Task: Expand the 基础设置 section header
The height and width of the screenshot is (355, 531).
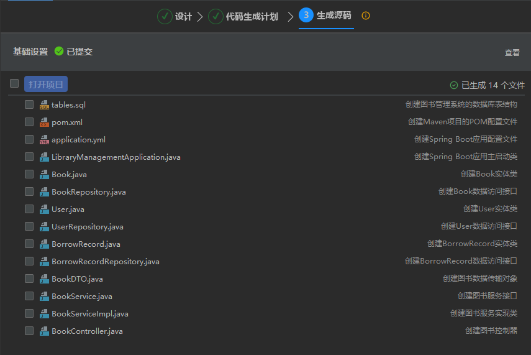Action: click(30, 52)
